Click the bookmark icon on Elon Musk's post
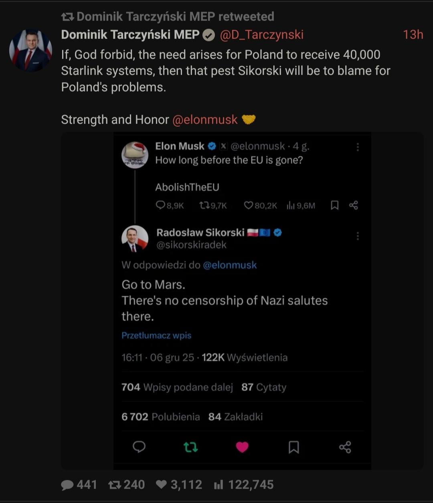The image size is (433, 503). (x=334, y=205)
